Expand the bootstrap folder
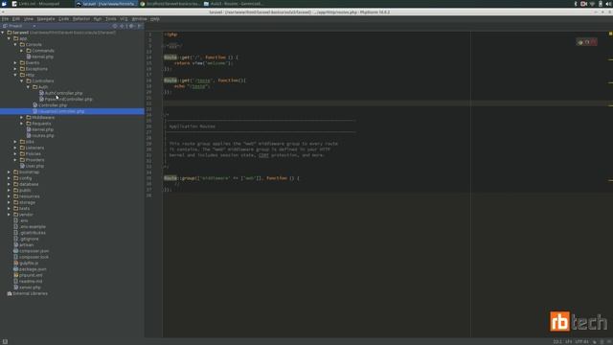The width and height of the screenshot is (613, 345). [x=10, y=172]
